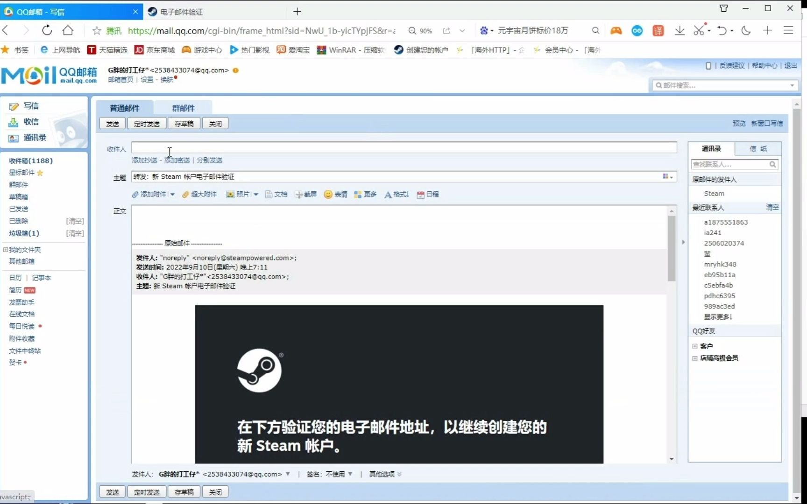Add a super large attachment
This screenshot has height=504, width=807.
[199, 194]
